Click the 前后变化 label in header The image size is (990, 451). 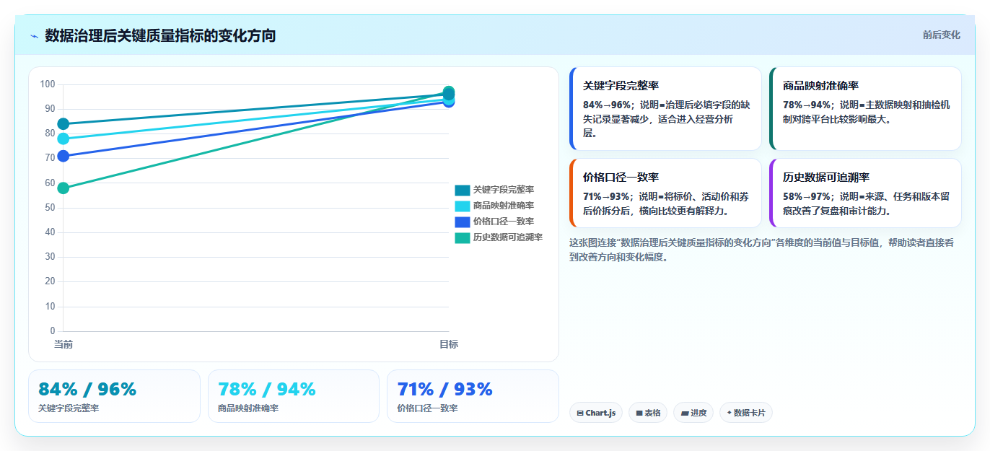pos(941,35)
